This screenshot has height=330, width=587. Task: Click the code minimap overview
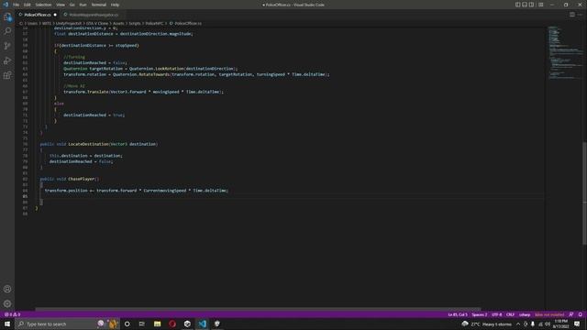click(565, 52)
